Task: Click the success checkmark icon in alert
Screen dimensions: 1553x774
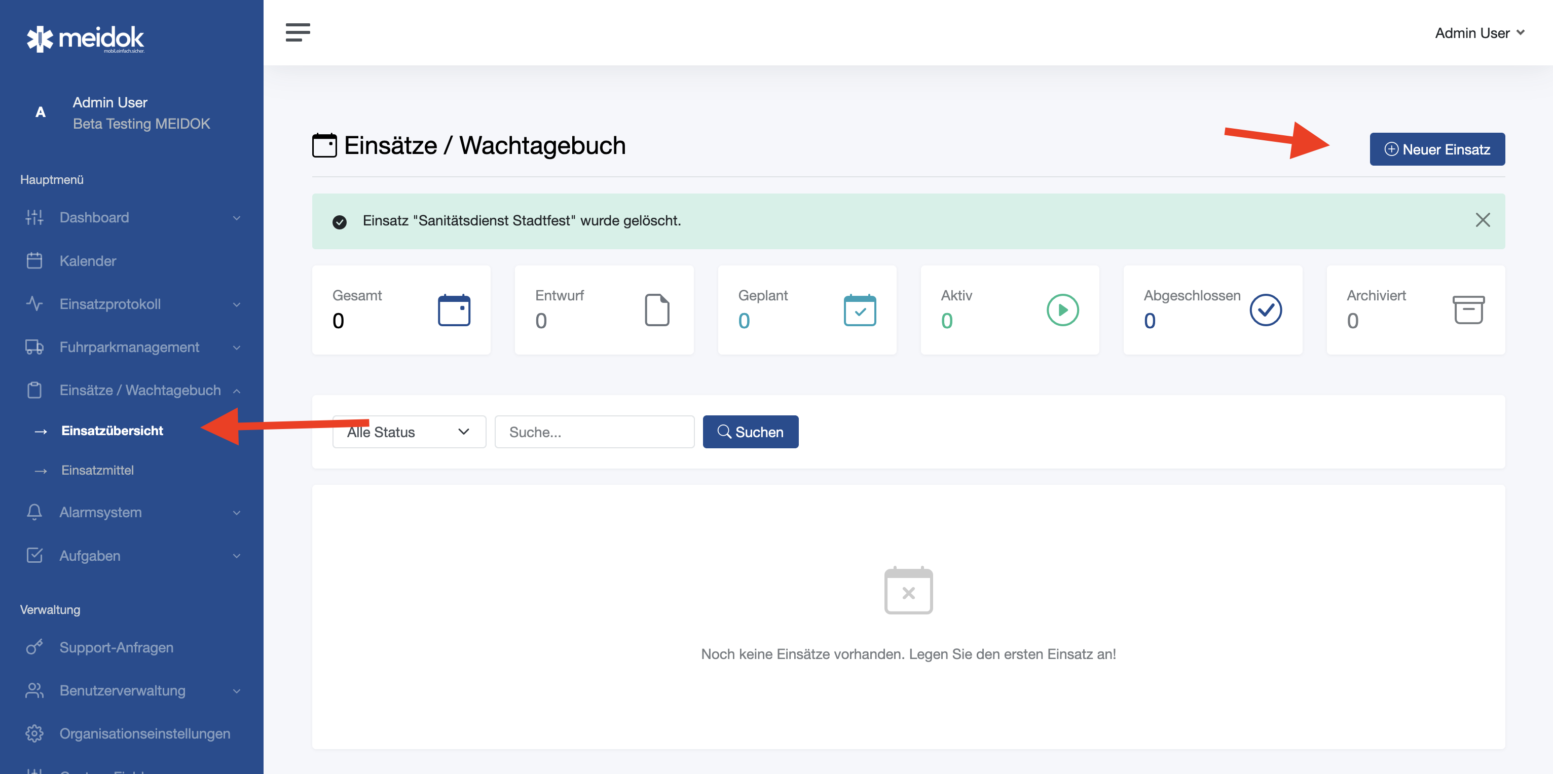Action: coord(340,222)
